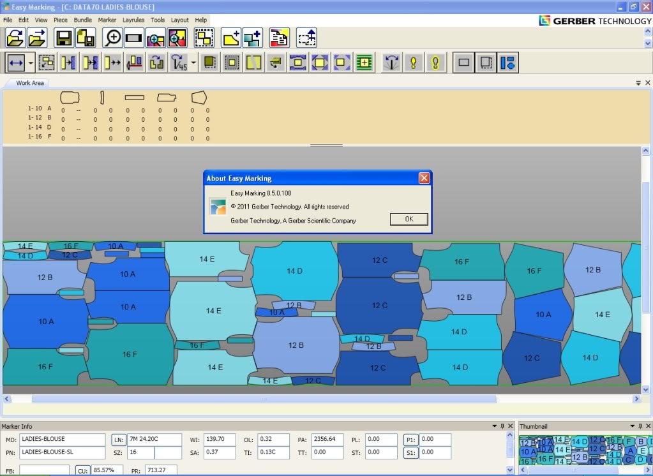Click the P1: button in Marker Info
The height and width of the screenshot is (476, 653).
click(x=410, y=440)
